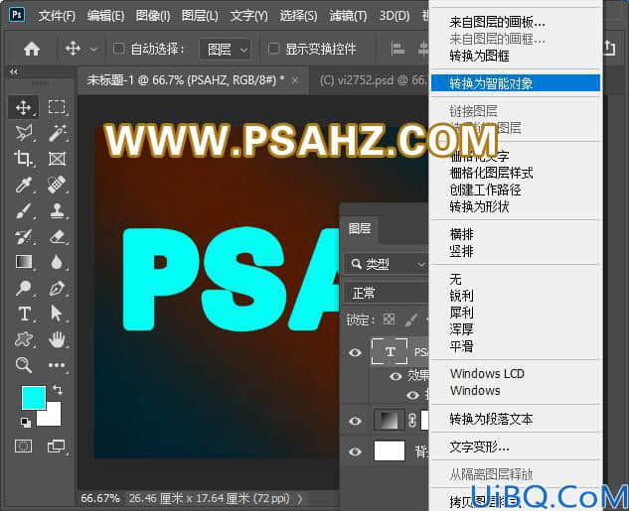Image resolution: width=629 pixels, height=511 pixels.
Task: Select the Hand tool
Action: point(57,339)
